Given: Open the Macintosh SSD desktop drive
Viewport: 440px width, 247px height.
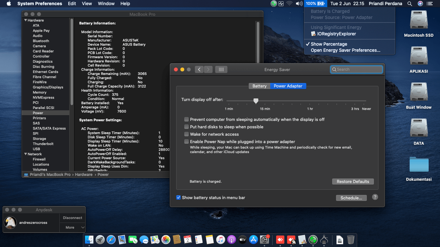Looking at the screenshot, I should [x=419, y=20].
